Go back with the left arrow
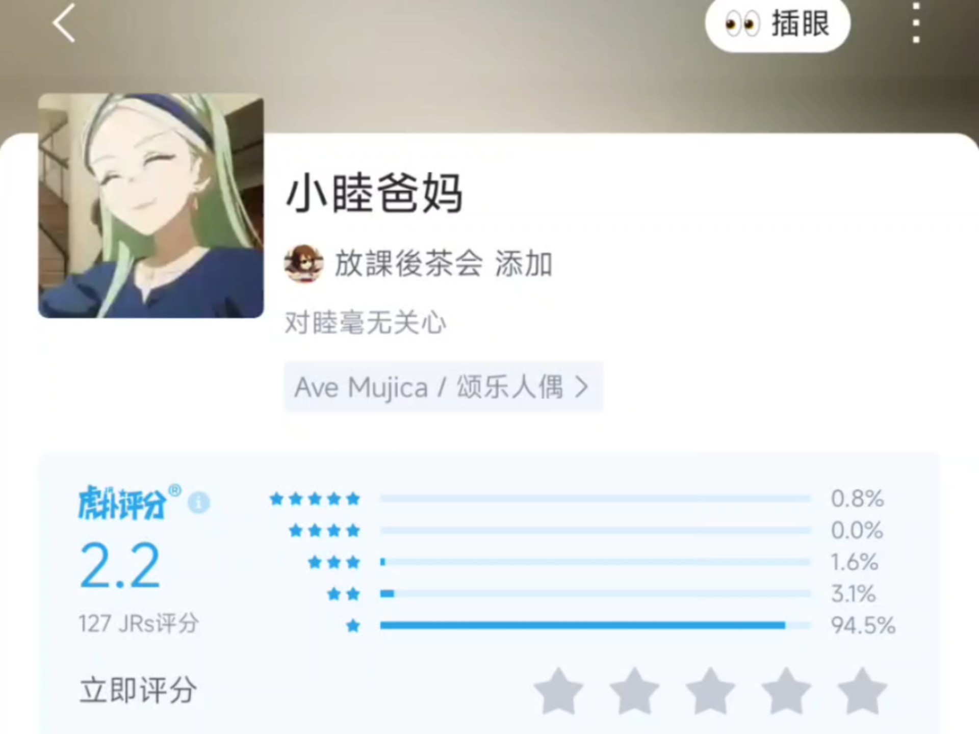 64,23
